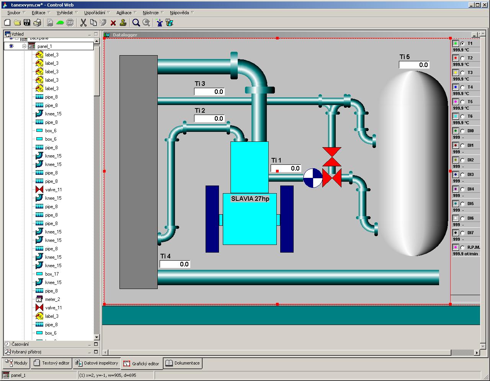
Task: Click the Cut scissors icon
Action: tap(83, 23)
